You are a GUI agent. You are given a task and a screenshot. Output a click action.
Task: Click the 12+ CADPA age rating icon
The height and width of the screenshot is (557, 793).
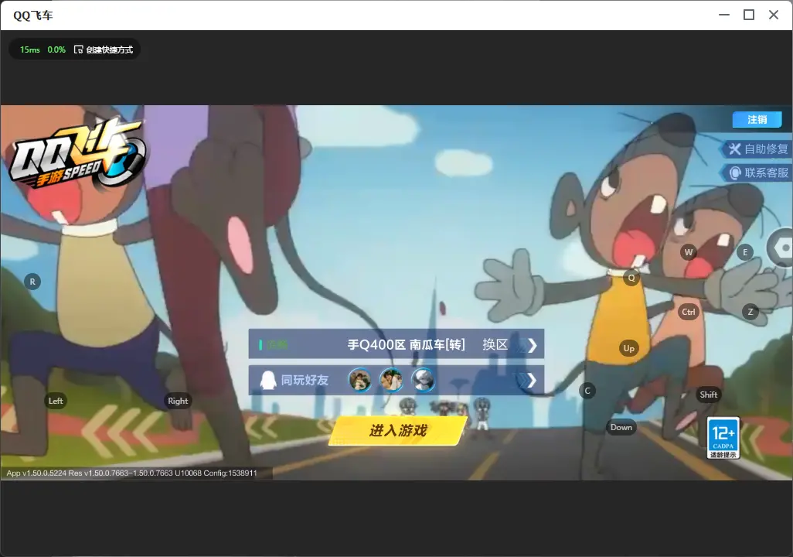723,438
